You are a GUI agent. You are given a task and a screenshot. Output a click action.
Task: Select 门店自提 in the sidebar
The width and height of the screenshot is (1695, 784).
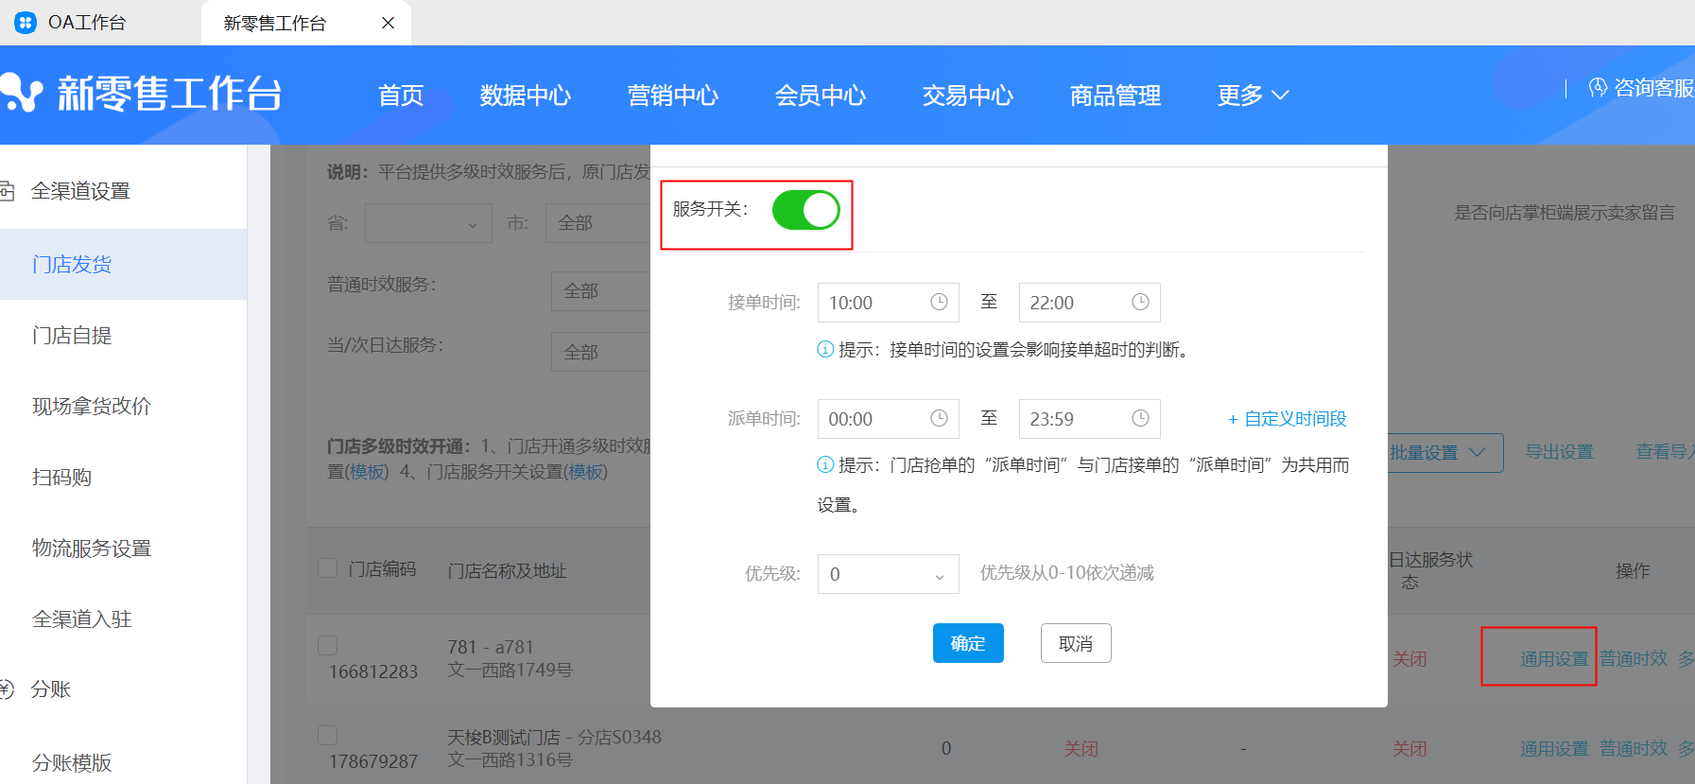[x=72, y=336]
